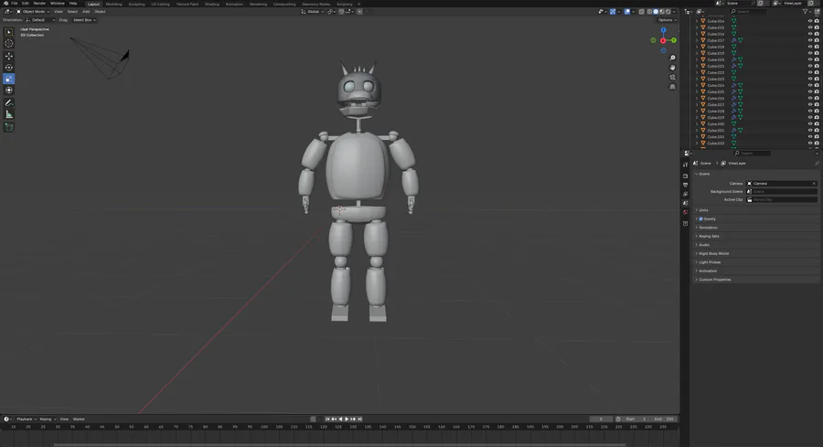Open the Output properties tab

[686, 186]
